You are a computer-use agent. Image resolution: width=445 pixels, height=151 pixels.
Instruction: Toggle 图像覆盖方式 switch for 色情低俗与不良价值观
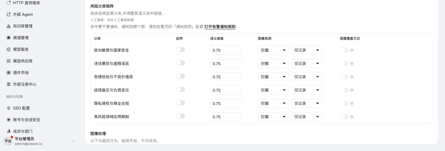[x=344, y=77]
